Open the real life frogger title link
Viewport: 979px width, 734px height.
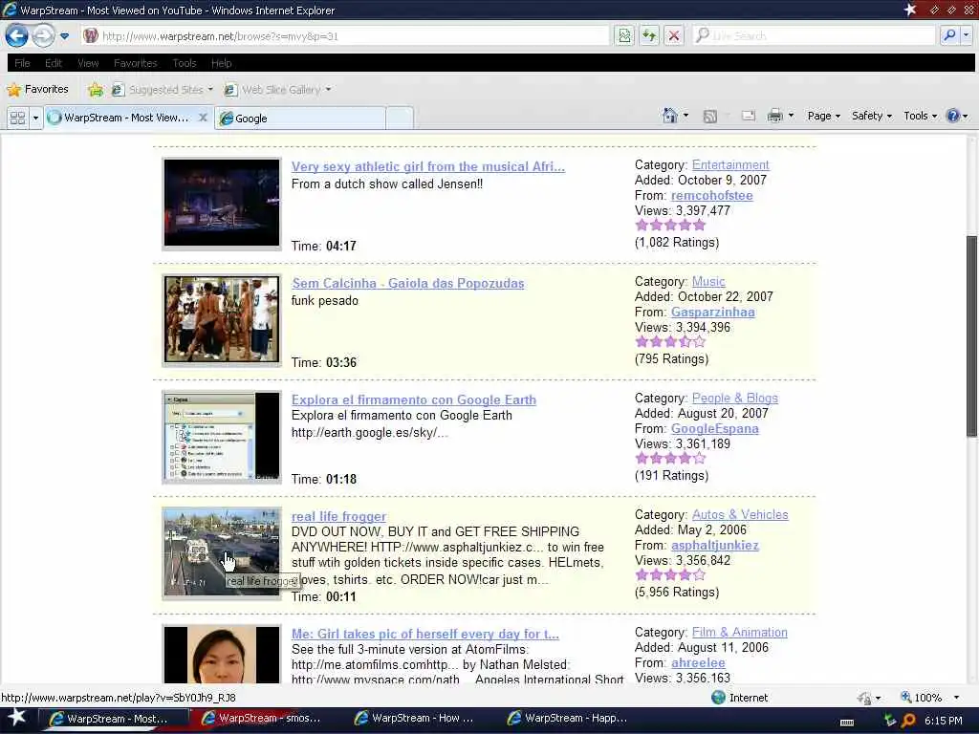tap(338, 517)
